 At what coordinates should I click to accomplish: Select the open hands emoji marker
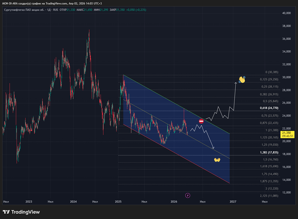click(217, 160)
